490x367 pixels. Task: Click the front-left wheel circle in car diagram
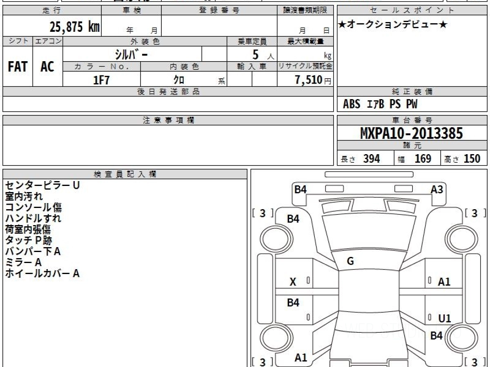click(274, 237)
